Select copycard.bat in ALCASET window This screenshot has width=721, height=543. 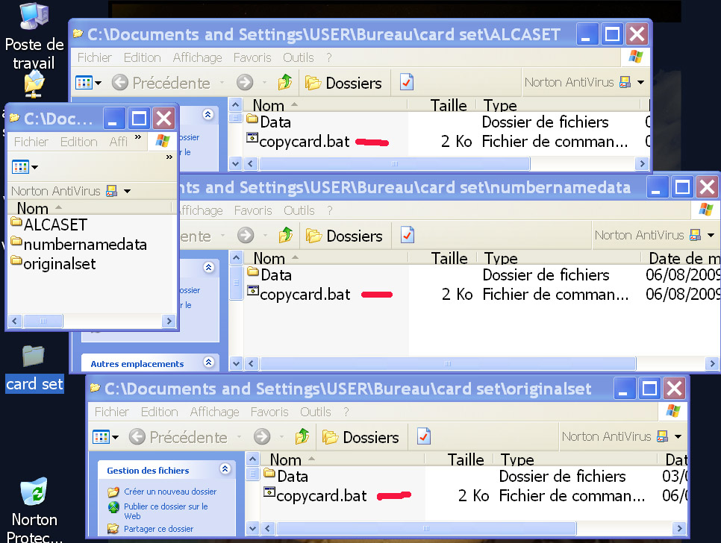tap(304, 141)
